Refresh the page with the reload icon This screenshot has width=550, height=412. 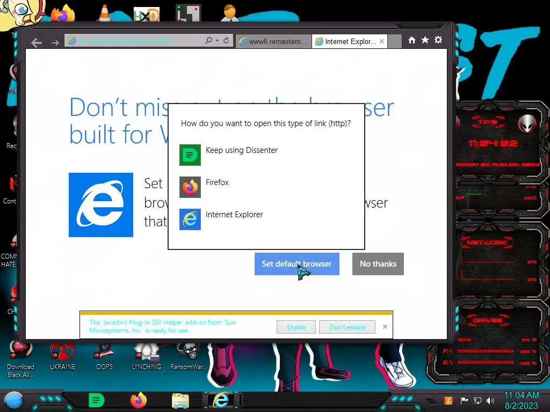226,41
